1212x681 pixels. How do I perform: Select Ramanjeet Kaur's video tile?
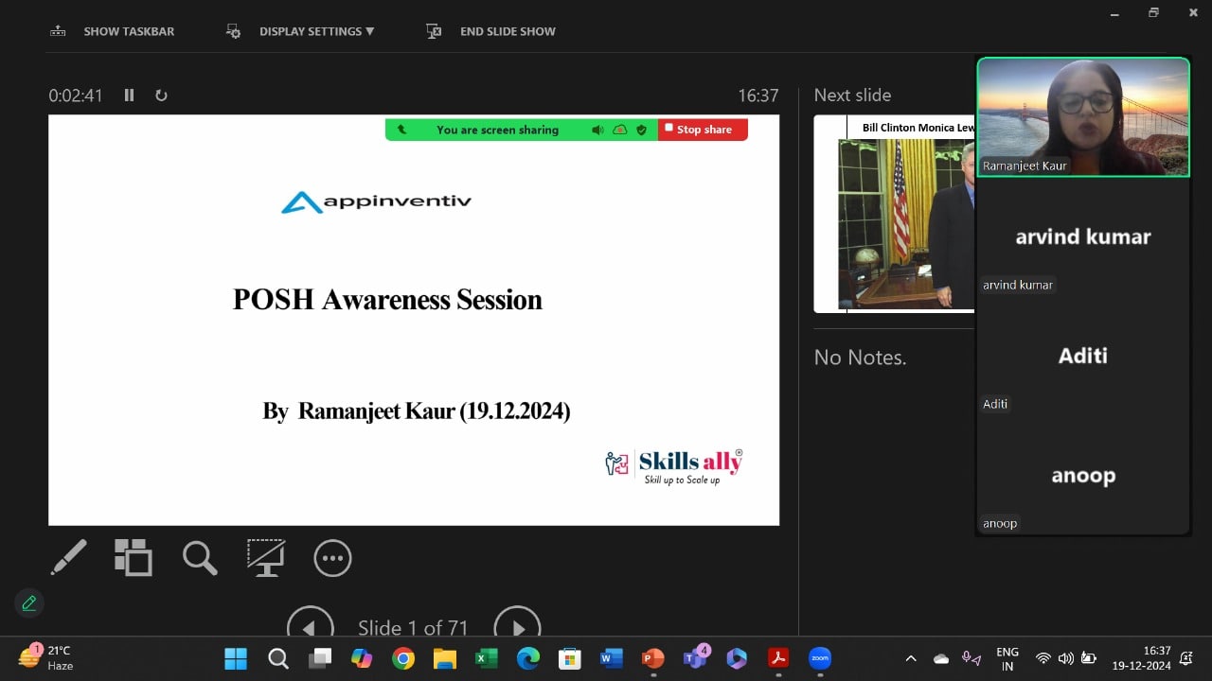(1082, 116)
